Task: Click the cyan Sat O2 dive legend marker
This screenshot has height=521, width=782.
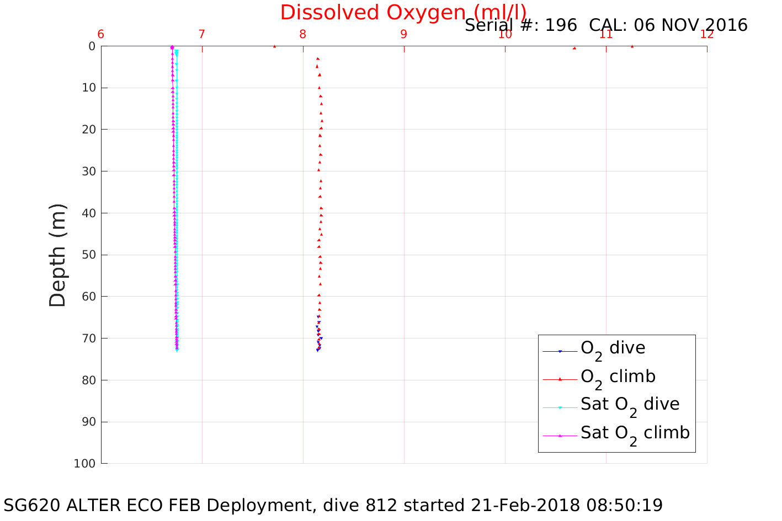Action: pos(560,407)
